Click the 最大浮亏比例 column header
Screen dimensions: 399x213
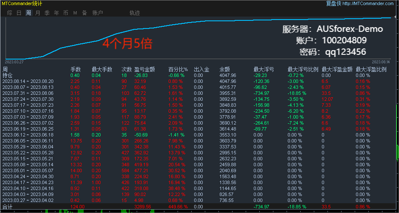303,69
